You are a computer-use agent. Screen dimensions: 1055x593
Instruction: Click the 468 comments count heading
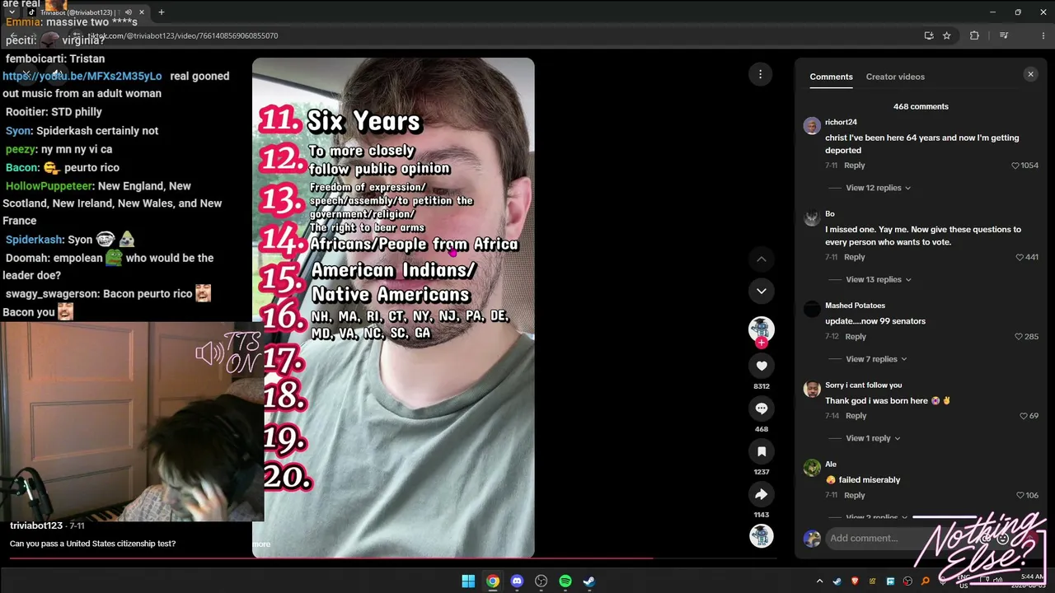[921, 106]
